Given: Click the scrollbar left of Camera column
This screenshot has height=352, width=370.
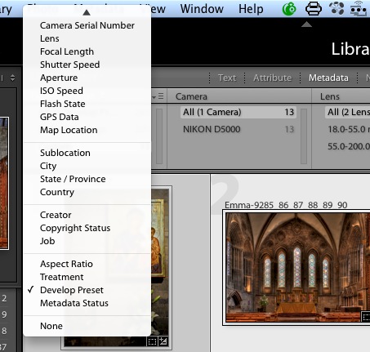Looking at the screenshot, I should [159, 136].
